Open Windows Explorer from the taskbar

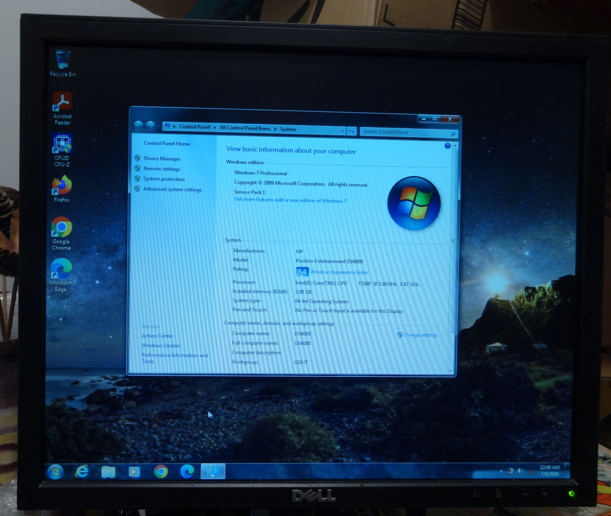108,472
